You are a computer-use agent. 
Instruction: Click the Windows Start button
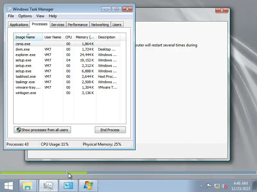tap(9, 186)
